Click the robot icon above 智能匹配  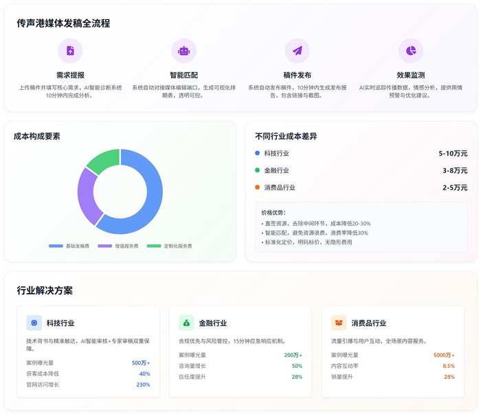tap(183, 51)
